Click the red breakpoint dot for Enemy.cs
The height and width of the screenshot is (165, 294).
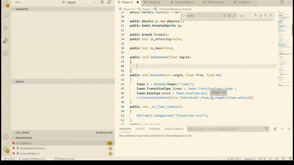(x=13, y=143)
